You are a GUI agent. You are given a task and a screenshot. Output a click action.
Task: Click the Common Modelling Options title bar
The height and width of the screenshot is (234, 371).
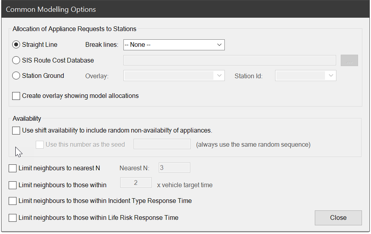pos(51,9)
